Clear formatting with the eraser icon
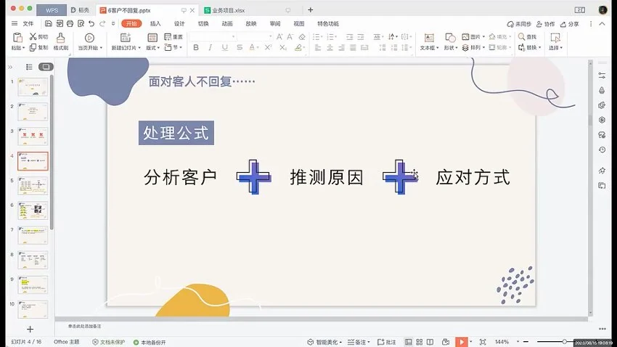 click(x=302, y=36)
